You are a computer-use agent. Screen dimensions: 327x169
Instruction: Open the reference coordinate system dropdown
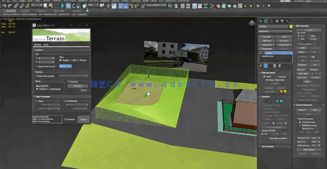pyautogui.click(x=93, y=5)
